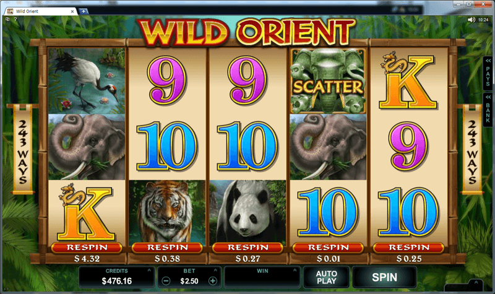The height and width of the screenshot is (294, 495).
Task: Mute the game sound speaker icon
Action: [x=471, y=20]
